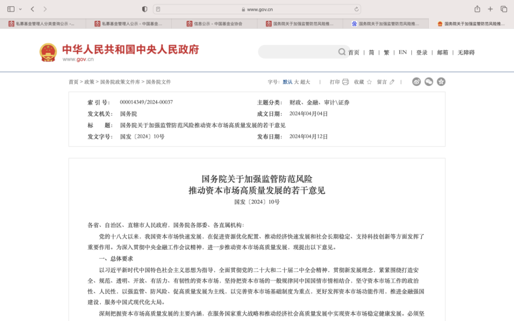Open the 首页 link in top navigation
Screen dimensions: 514x321
point(354,52)
